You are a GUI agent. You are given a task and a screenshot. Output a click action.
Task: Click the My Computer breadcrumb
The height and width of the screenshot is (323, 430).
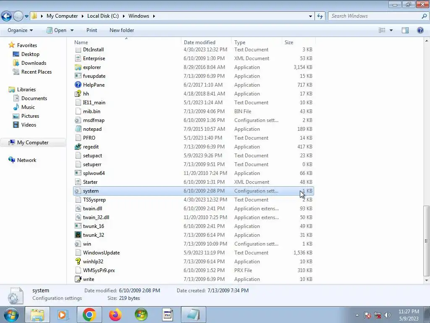(x=62, y=16)
